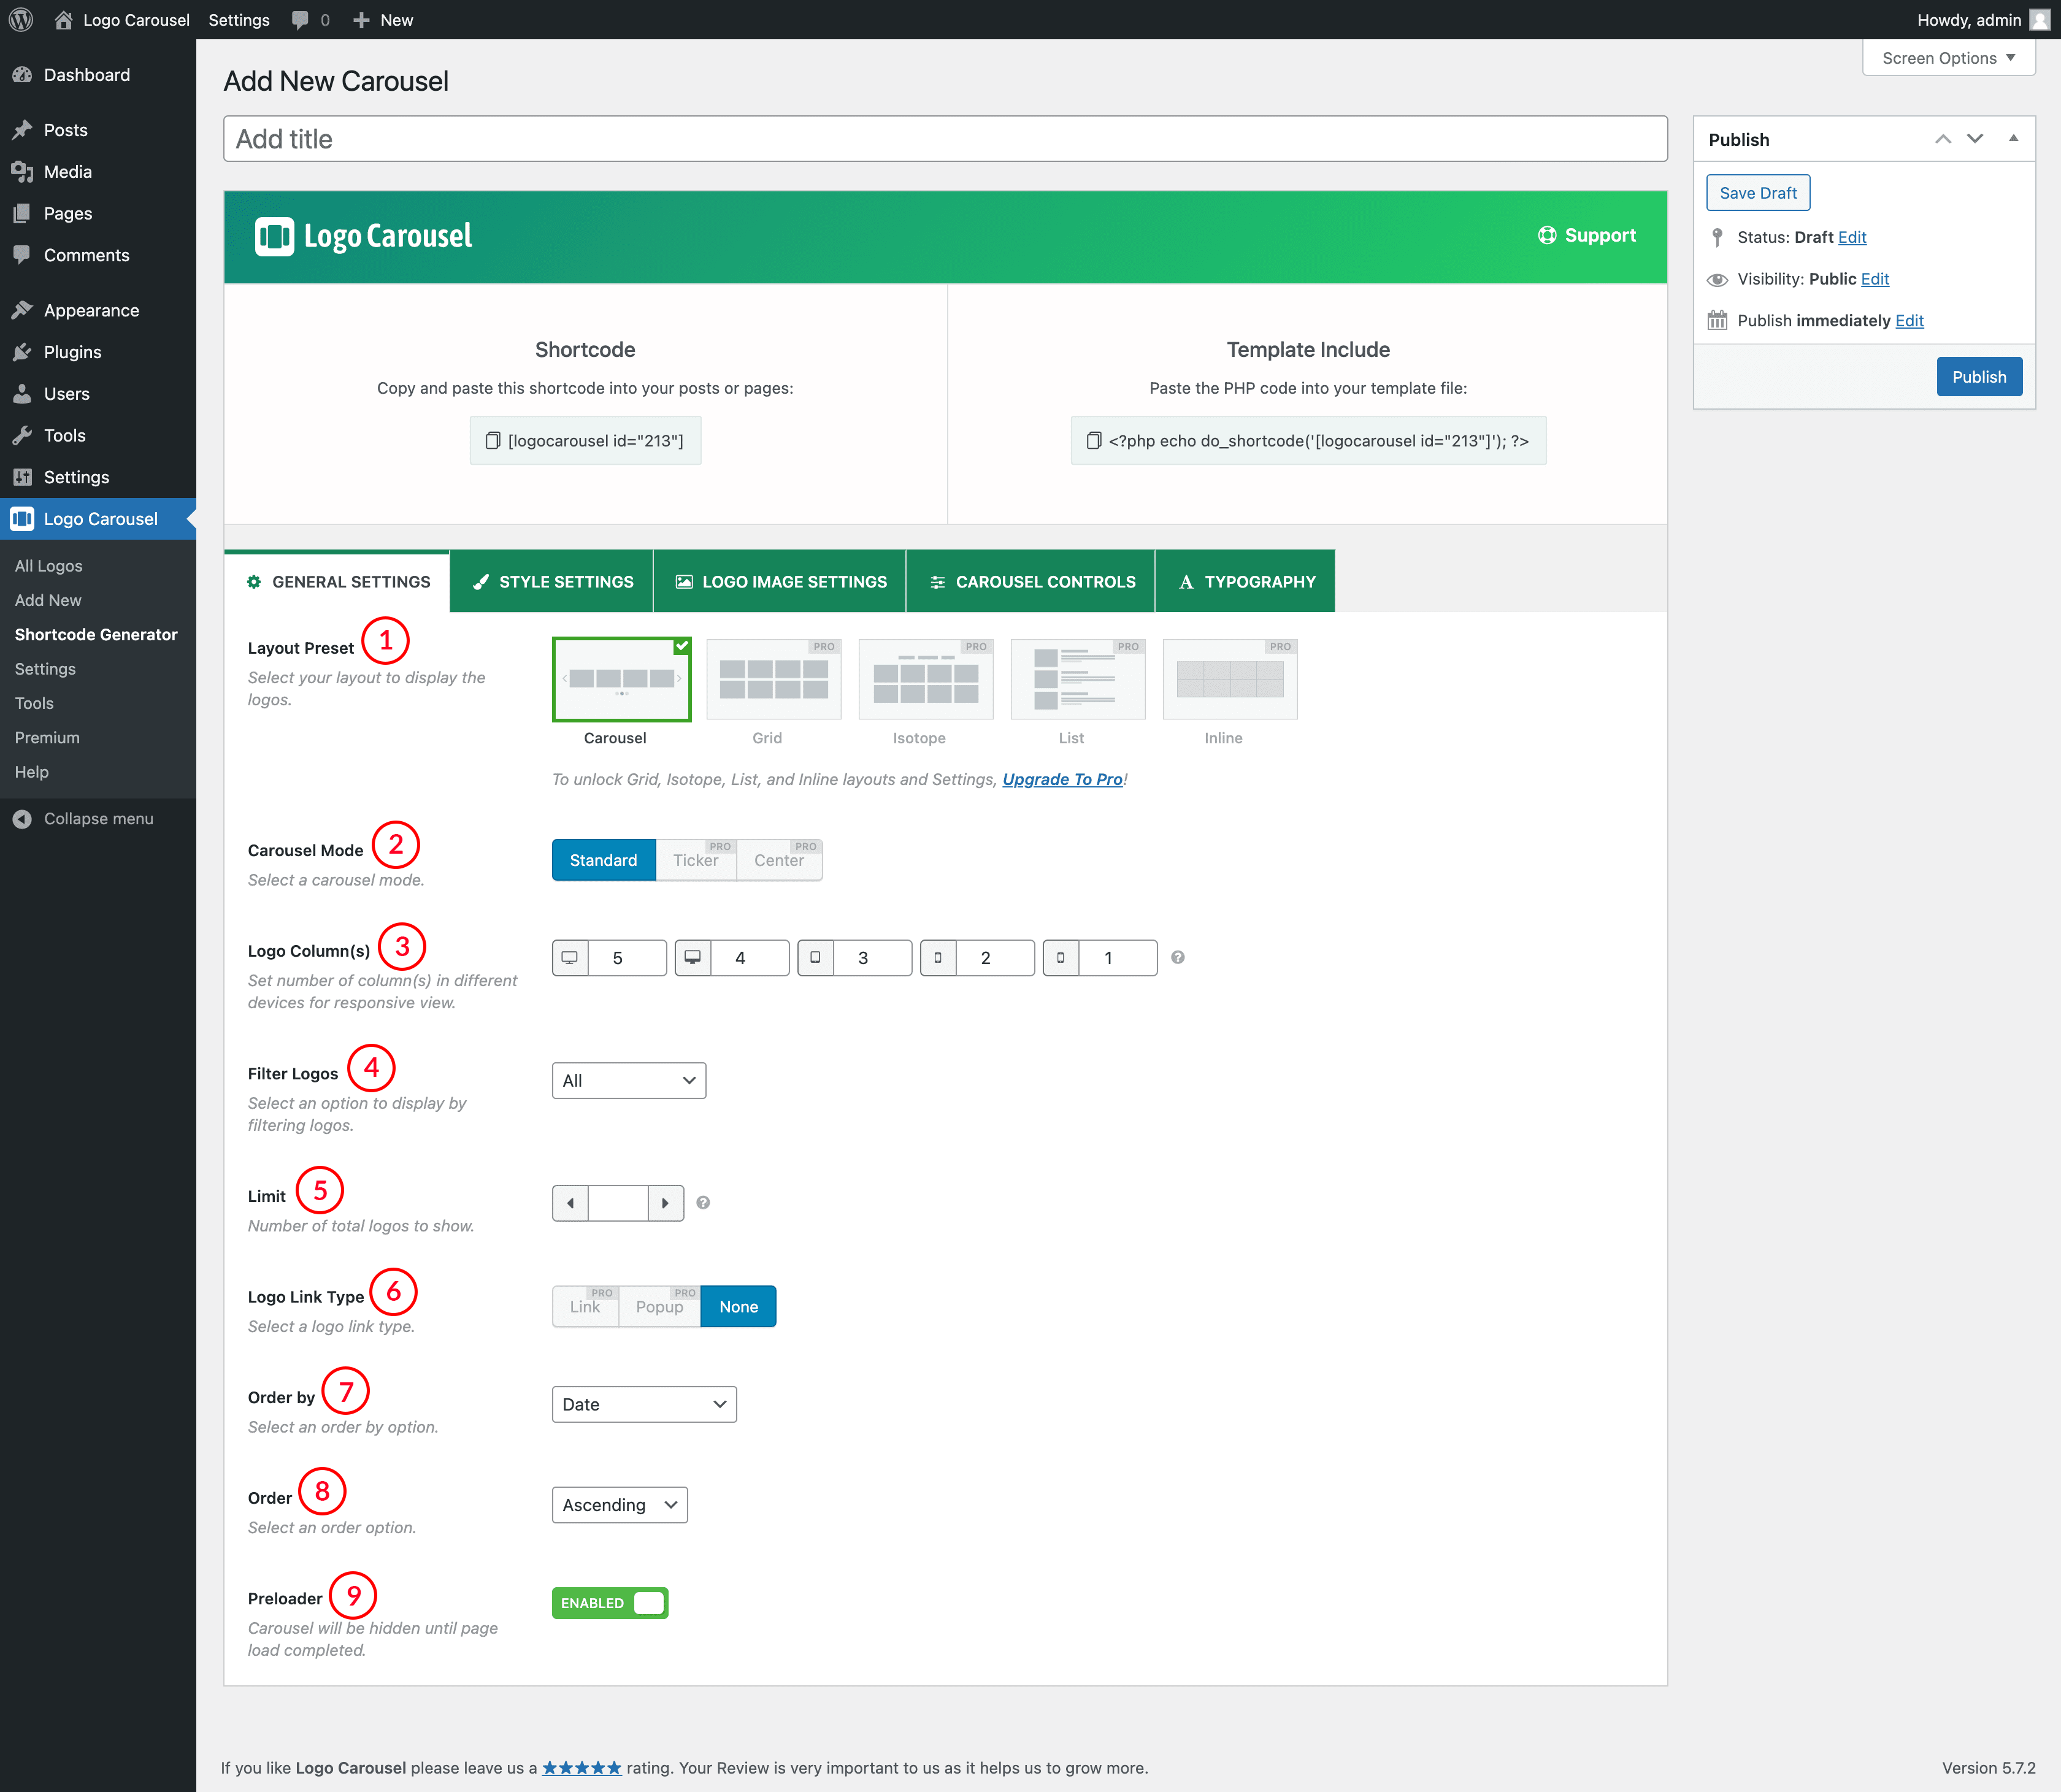Image resolution: width=2061 pixels, height=1792 pixels.
Task: Increase Limit with right arrow stepper
Action: click(665, 1202)
